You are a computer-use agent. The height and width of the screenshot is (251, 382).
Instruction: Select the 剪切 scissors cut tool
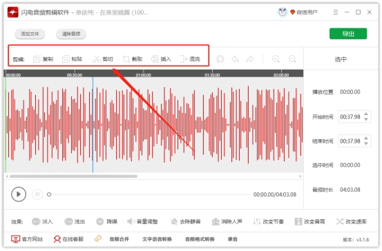pos(103,59)
